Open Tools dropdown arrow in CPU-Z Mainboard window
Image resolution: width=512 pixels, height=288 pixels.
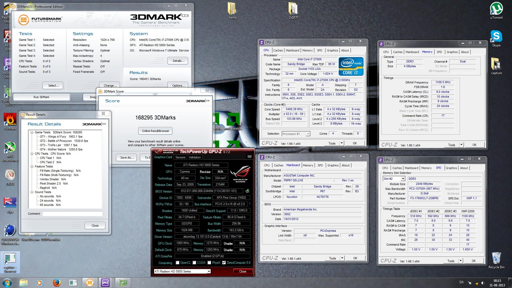click(x=342, y=258)
